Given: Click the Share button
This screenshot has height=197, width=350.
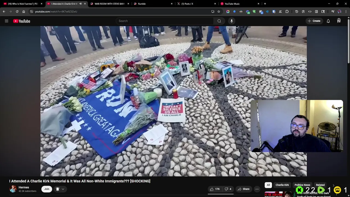Looking at the screenshot, I should 243,189.
